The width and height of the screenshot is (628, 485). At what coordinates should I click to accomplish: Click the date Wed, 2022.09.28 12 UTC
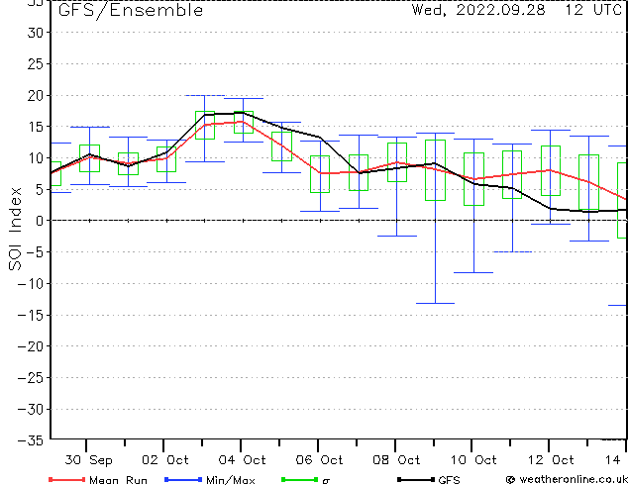pos(517,10)
